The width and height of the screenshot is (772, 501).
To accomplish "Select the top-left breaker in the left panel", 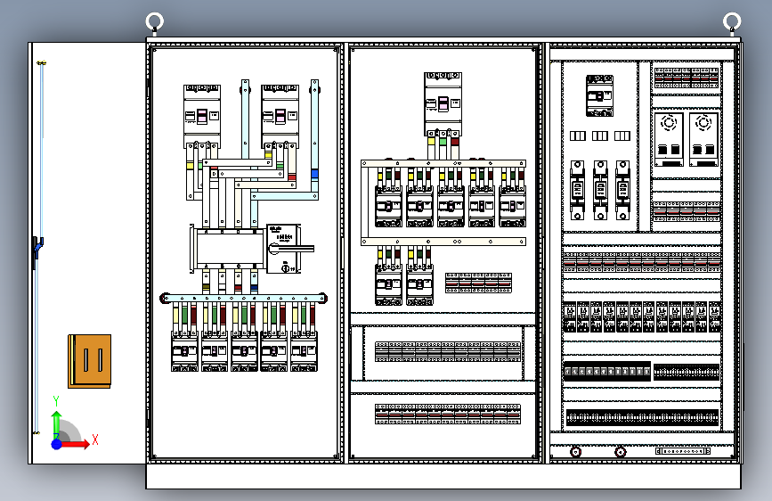I will [202, 117].
